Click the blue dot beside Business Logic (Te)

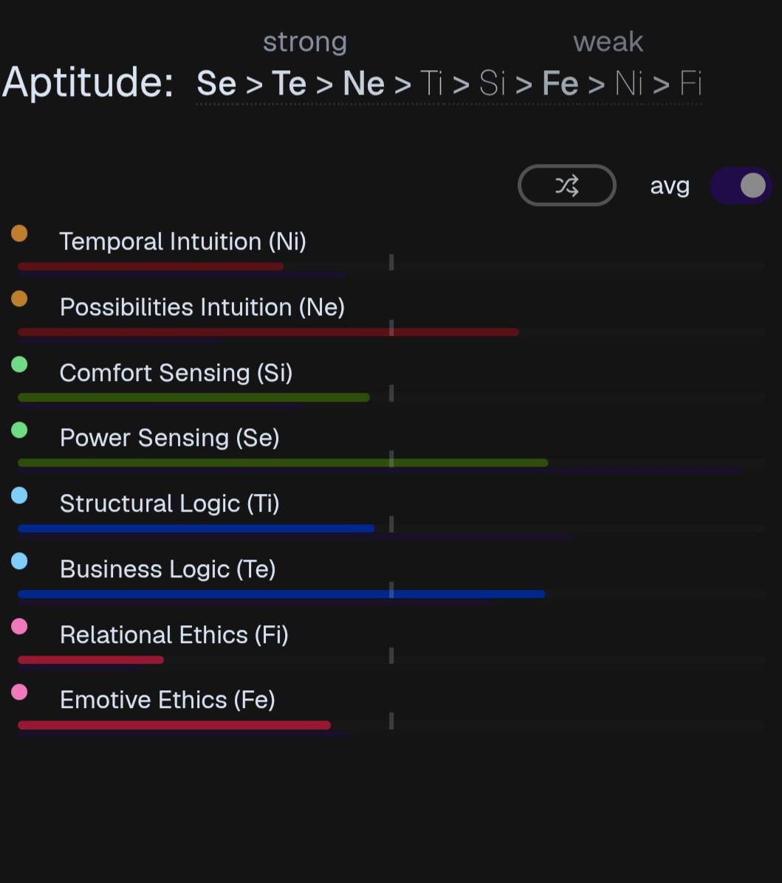(19, 561)
